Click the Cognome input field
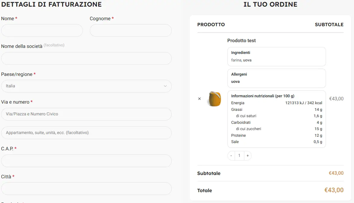Image resolution: width=354 pixels, height=203 pixels. (x=130, y=30)
